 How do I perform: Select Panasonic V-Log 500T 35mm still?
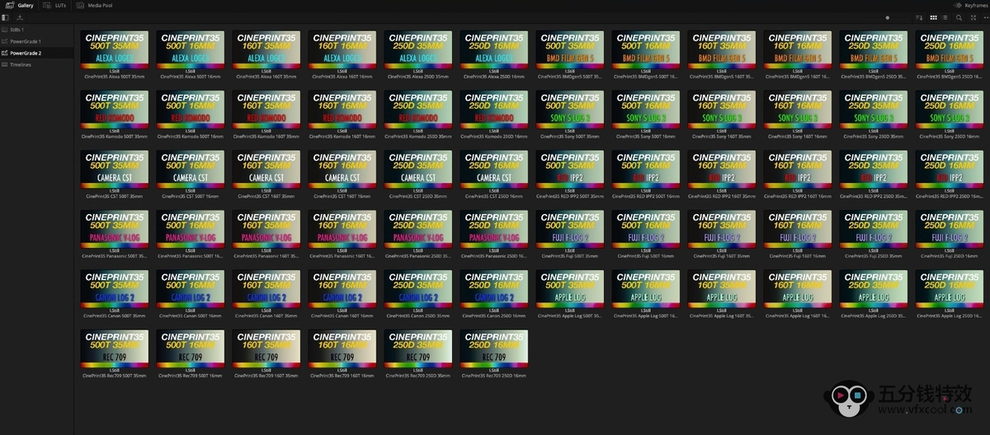click(114, 230)
